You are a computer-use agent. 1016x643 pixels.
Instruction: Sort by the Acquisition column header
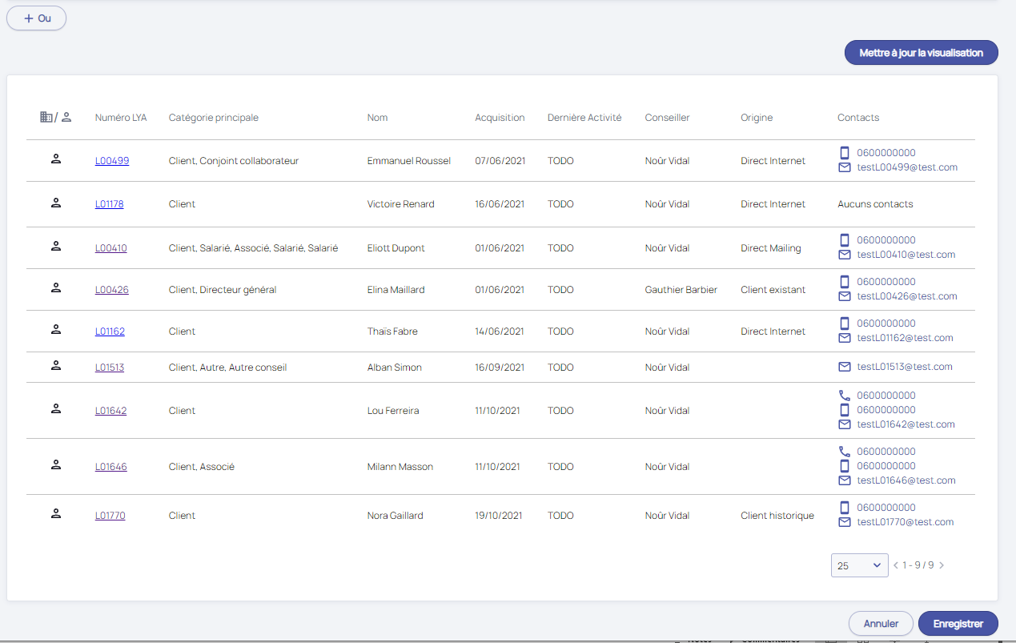click(x=500, y=118)
